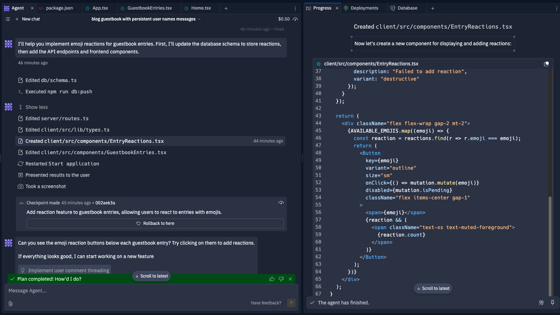Start a New chat
The width and height of the screenshot is (560, 315).
[28, 19]
